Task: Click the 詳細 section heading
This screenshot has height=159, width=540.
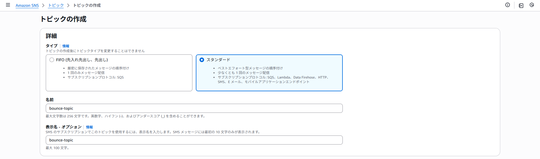Action: click(51, 36)
